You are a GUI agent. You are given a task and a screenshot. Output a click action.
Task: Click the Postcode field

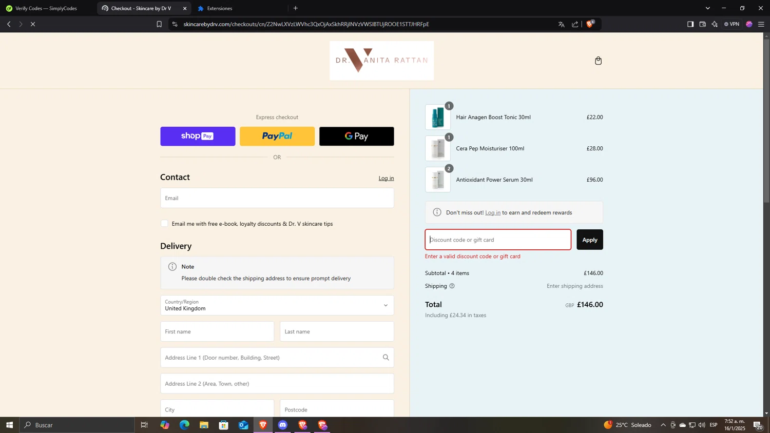[x=337, y=409]
